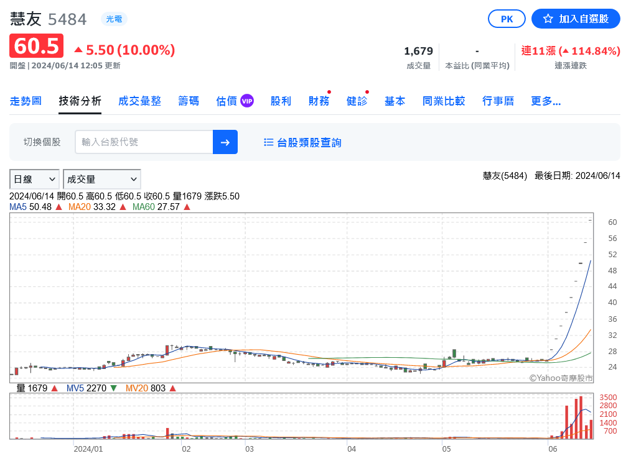Expand the 更多... menu

546,101
